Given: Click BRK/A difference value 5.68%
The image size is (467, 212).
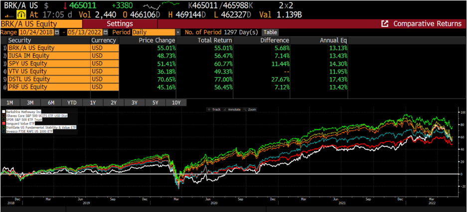Looking at the screenshot, I should click(283, 48).
